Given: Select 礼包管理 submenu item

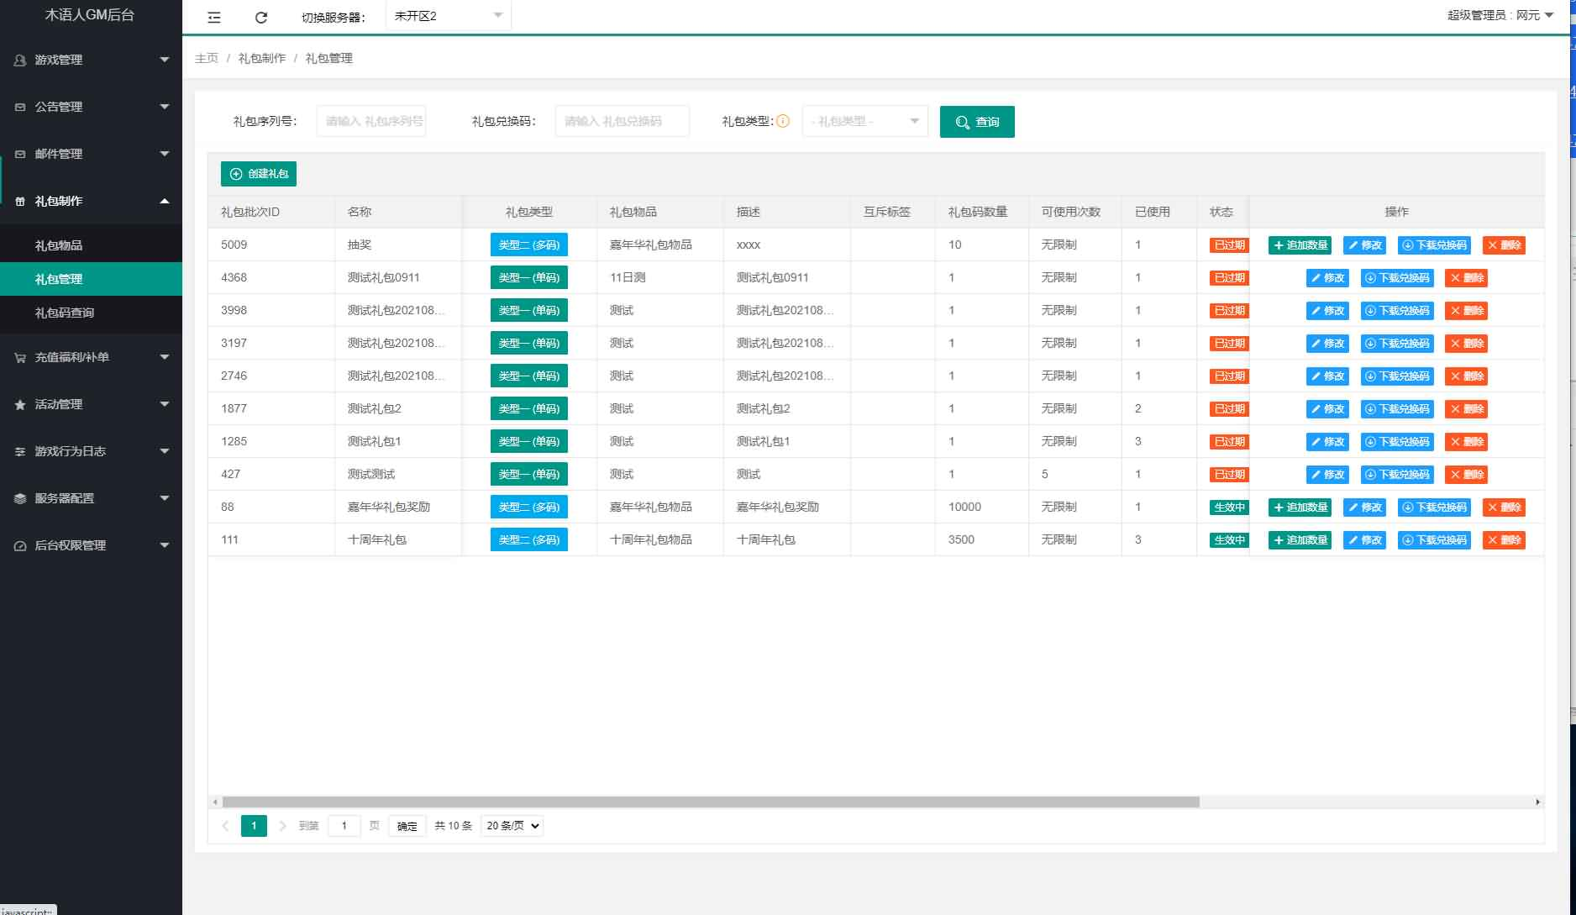Looking at the screenshot, I should pos(91,279).
